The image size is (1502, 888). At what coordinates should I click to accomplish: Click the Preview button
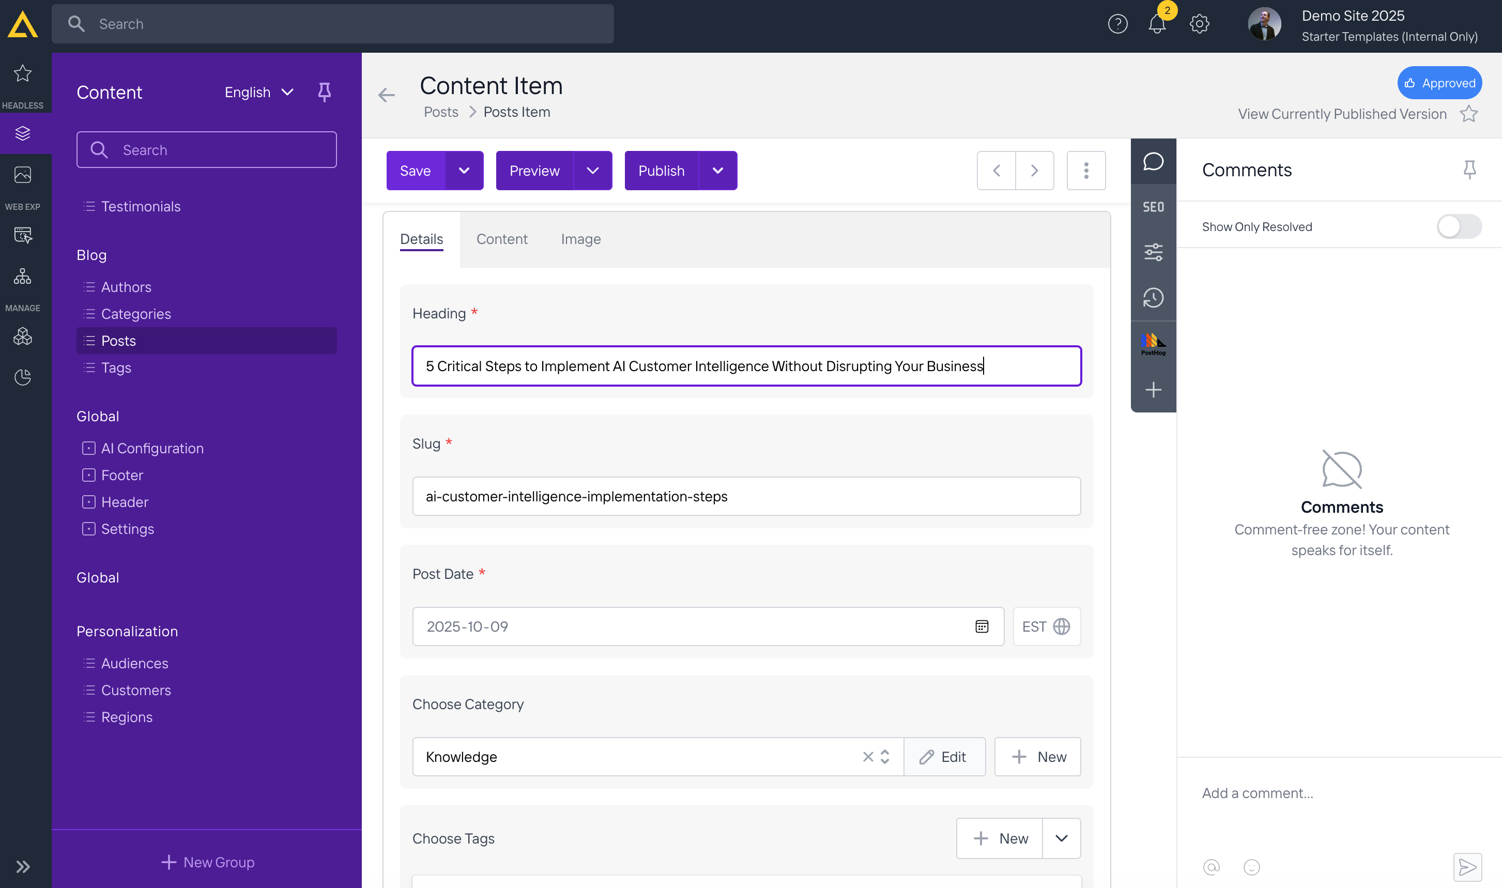point(534,171)
